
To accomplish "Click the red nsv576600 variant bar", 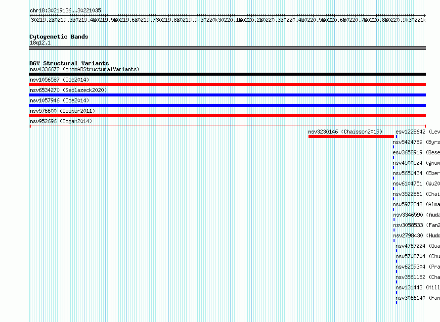I will pyautogui.click(x=227, y=116).
